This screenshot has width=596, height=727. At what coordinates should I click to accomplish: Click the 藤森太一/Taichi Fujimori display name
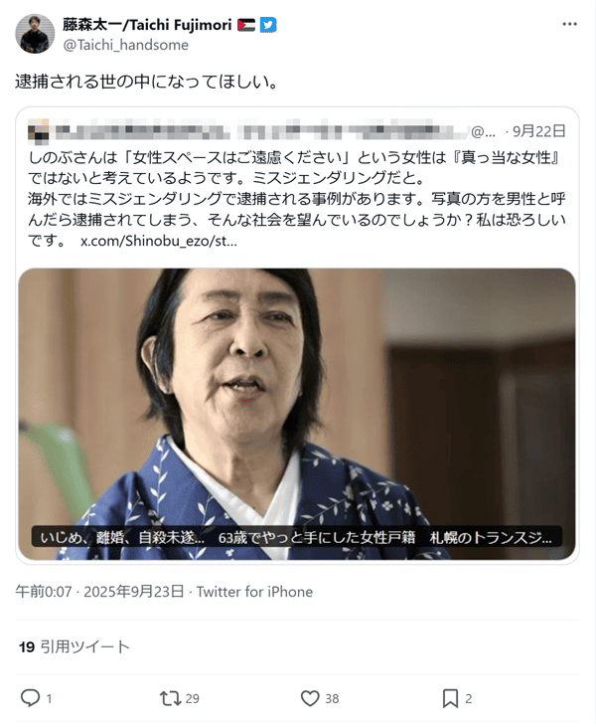click(x=147, y=25)
